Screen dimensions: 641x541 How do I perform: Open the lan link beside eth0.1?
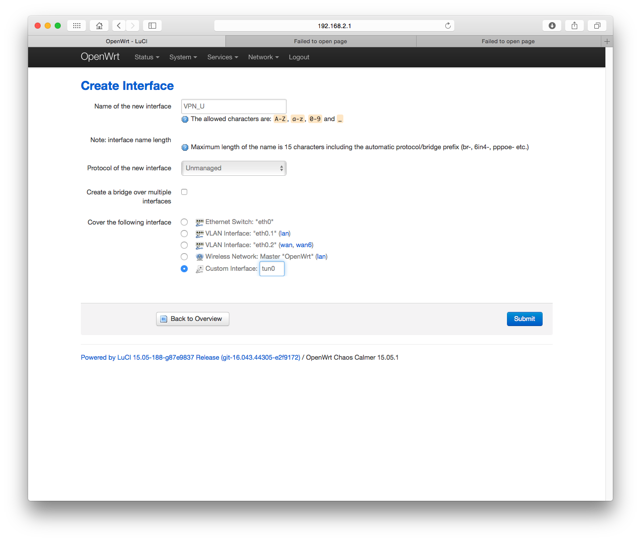(x=285, y=234)
